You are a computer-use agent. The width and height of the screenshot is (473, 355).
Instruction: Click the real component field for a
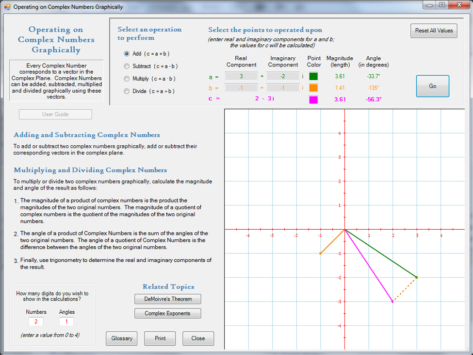coord(241,76)
